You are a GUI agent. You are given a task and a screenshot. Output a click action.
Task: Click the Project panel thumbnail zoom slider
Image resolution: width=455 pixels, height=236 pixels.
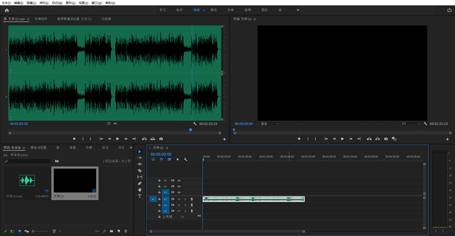(40, 231)
